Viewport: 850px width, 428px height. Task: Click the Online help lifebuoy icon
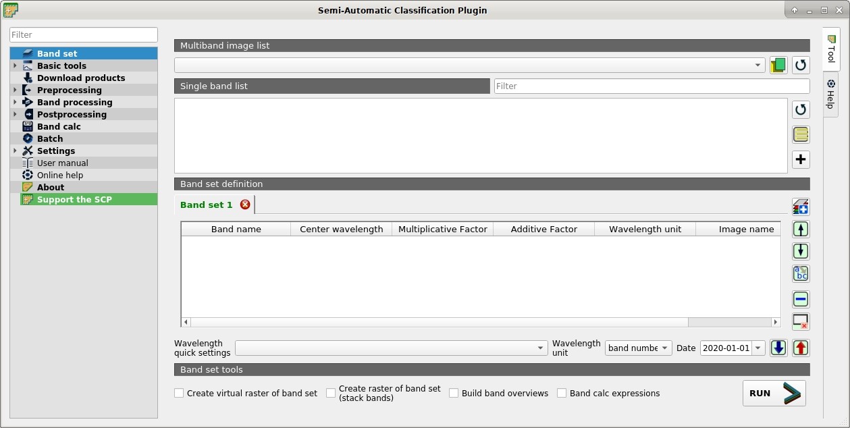(x=28, y=175)
